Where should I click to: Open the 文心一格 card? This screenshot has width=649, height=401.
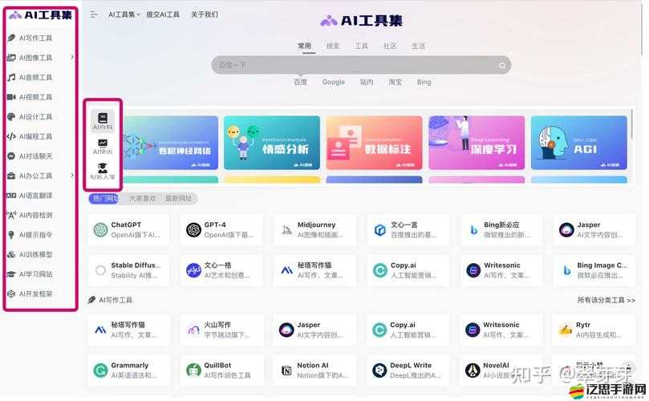click(x=222, y=270)
